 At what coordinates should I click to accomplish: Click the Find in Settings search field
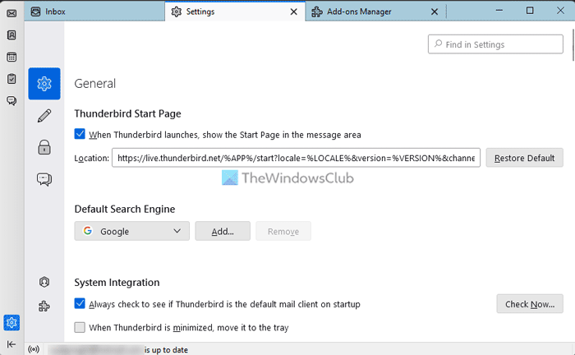[495, 44]
